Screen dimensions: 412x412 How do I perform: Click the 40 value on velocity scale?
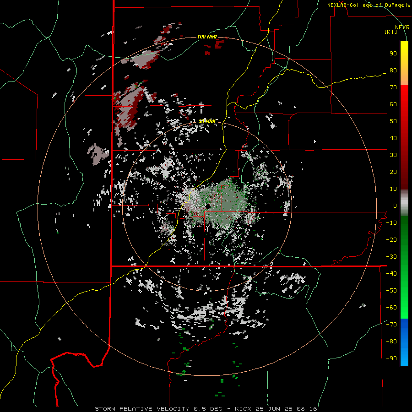[393, 138]
